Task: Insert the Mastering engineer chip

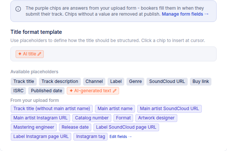Action: click(x=34, y=127)
